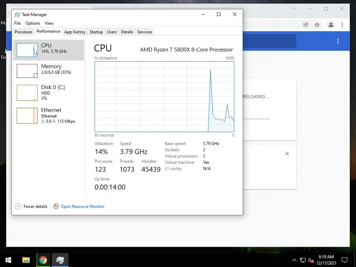Open the Details tab
The image size is (356, 267).
127,32
